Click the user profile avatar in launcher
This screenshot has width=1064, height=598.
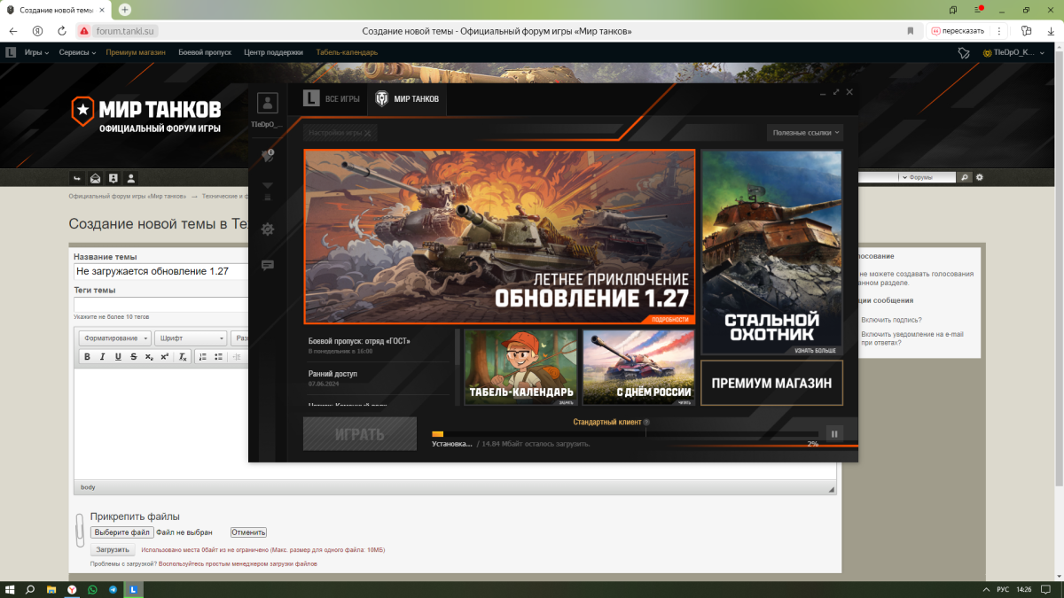(268, 104)
